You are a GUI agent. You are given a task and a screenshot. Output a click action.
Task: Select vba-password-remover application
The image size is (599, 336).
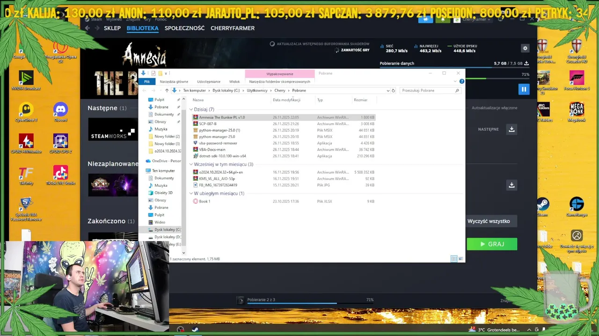pos(284,143)
